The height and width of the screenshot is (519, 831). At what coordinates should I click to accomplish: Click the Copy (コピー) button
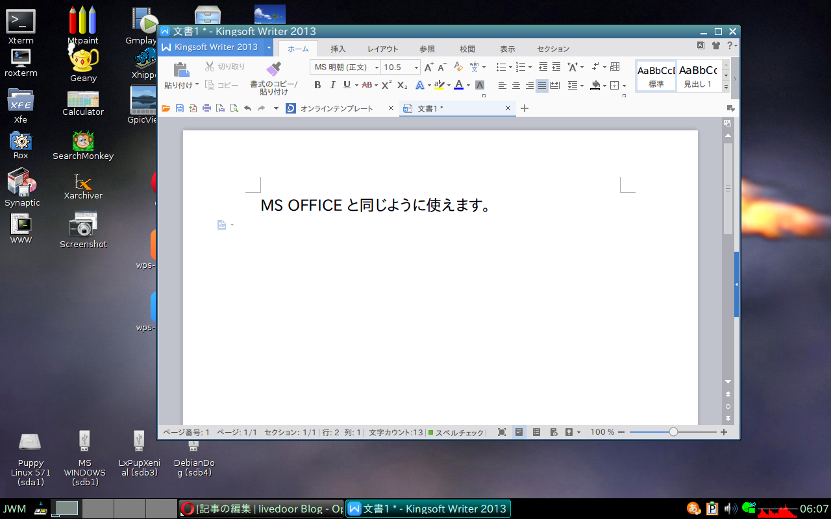click(x=221, y=85)
